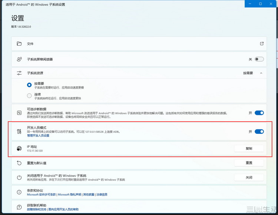The width and height of the screenshot is (278, 215).
Task: Click the 文件 row label
Action: pyautogui.click(x=30, y=44)
